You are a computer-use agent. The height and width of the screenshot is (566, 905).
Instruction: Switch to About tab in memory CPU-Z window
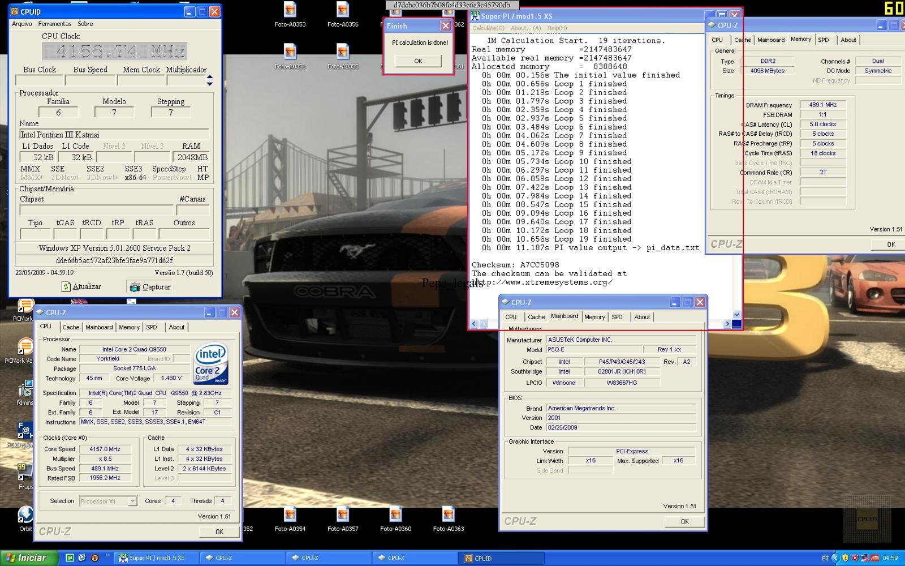[x=848, y=40]
